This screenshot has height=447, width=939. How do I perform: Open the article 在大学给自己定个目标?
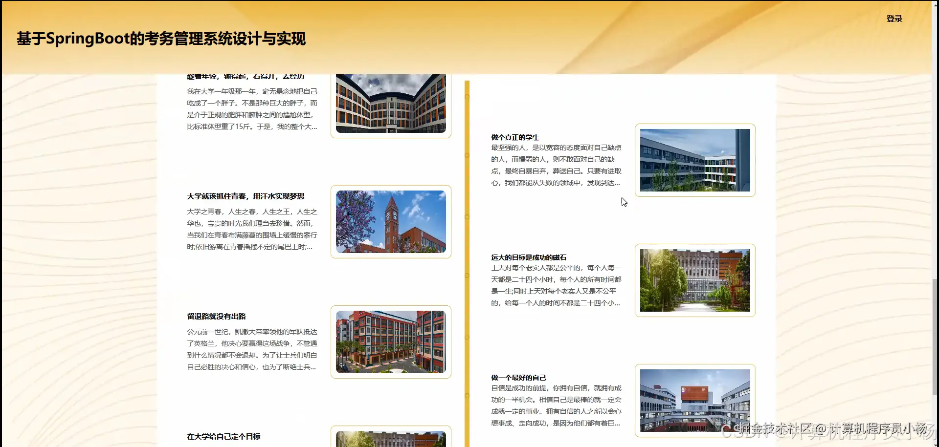tap(223, 436)
